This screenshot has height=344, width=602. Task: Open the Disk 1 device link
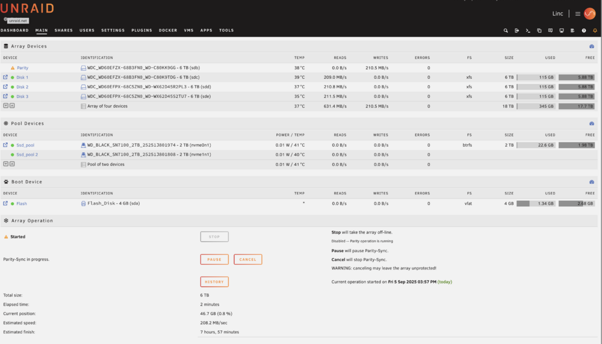tap(22, 78)
